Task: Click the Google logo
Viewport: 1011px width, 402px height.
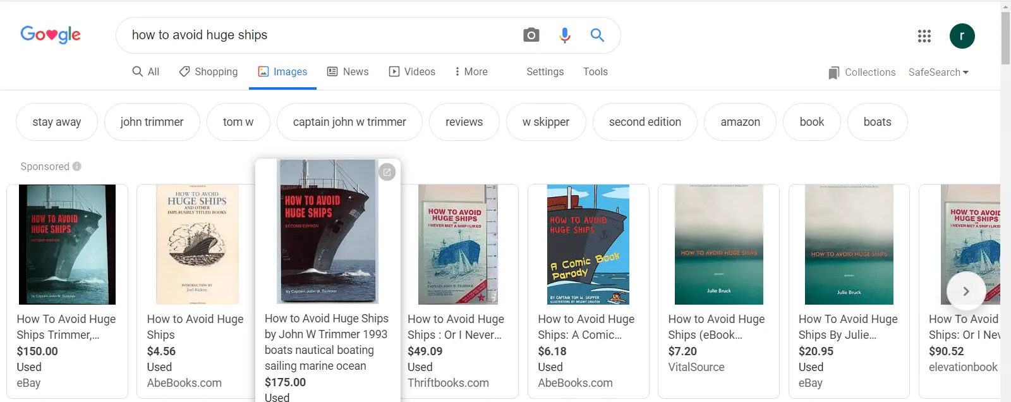Action: pyautogui.click(x=51, y=35)
